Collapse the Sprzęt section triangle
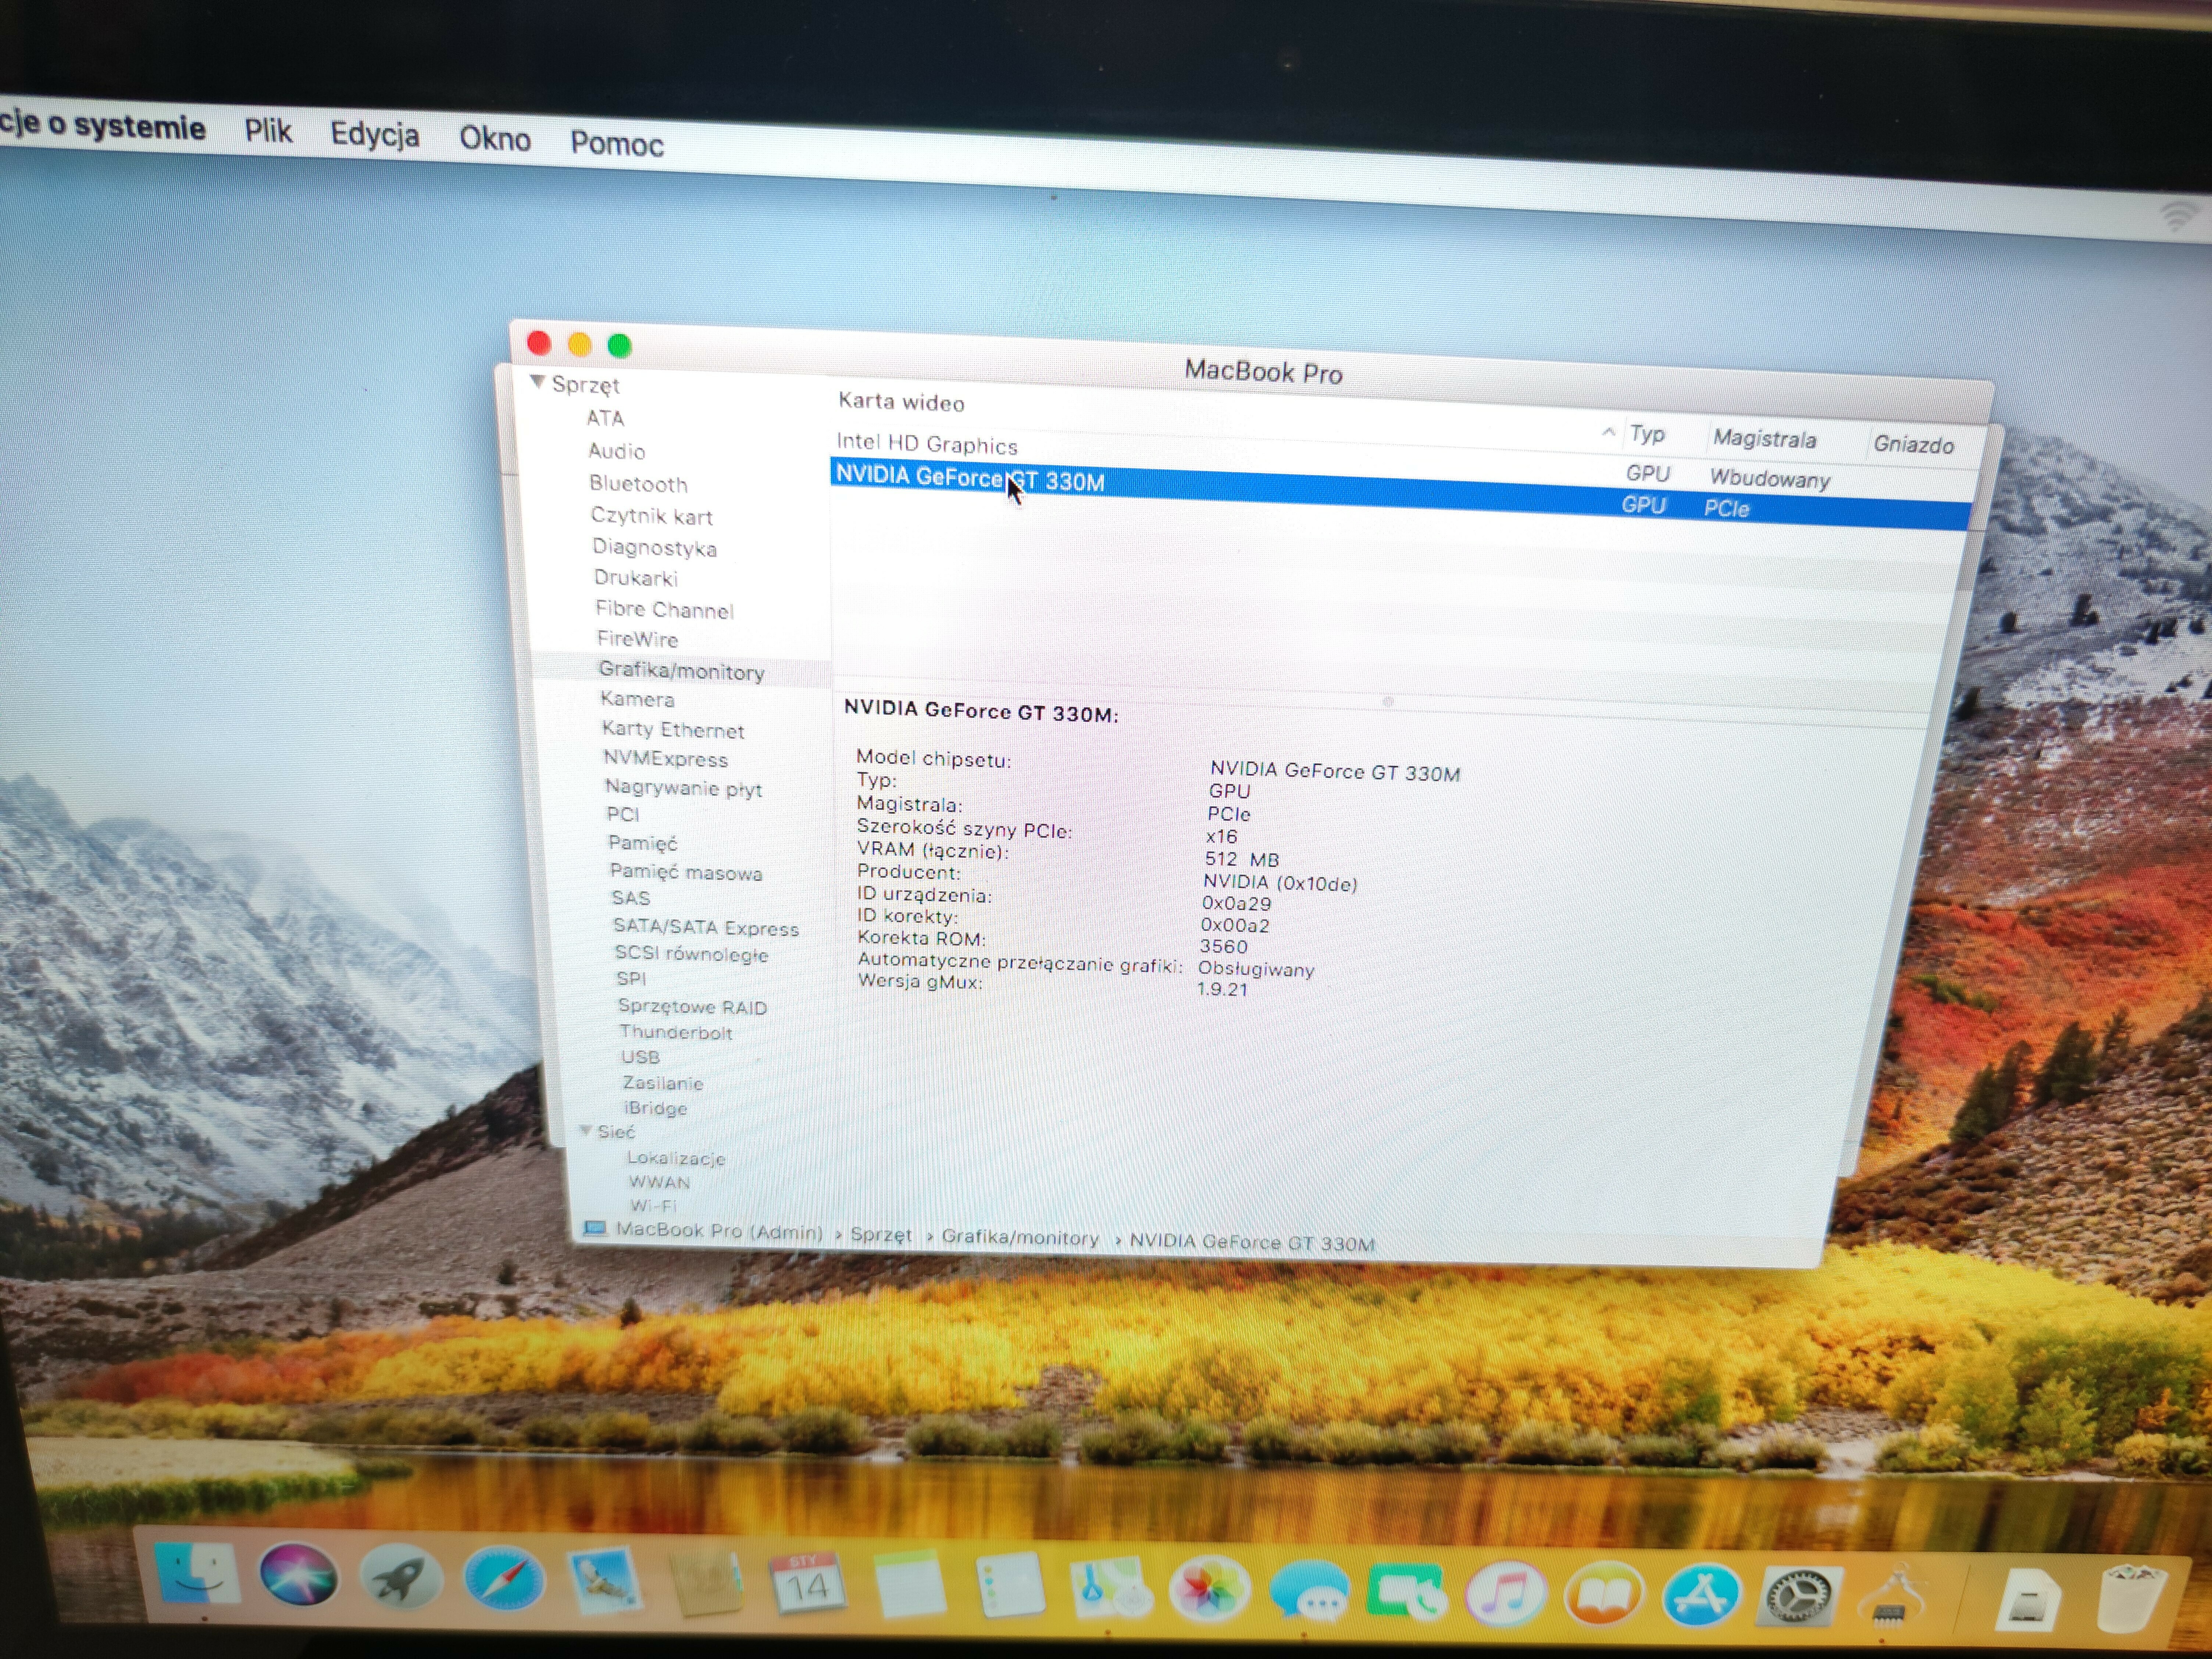 [x=538, y=382]
